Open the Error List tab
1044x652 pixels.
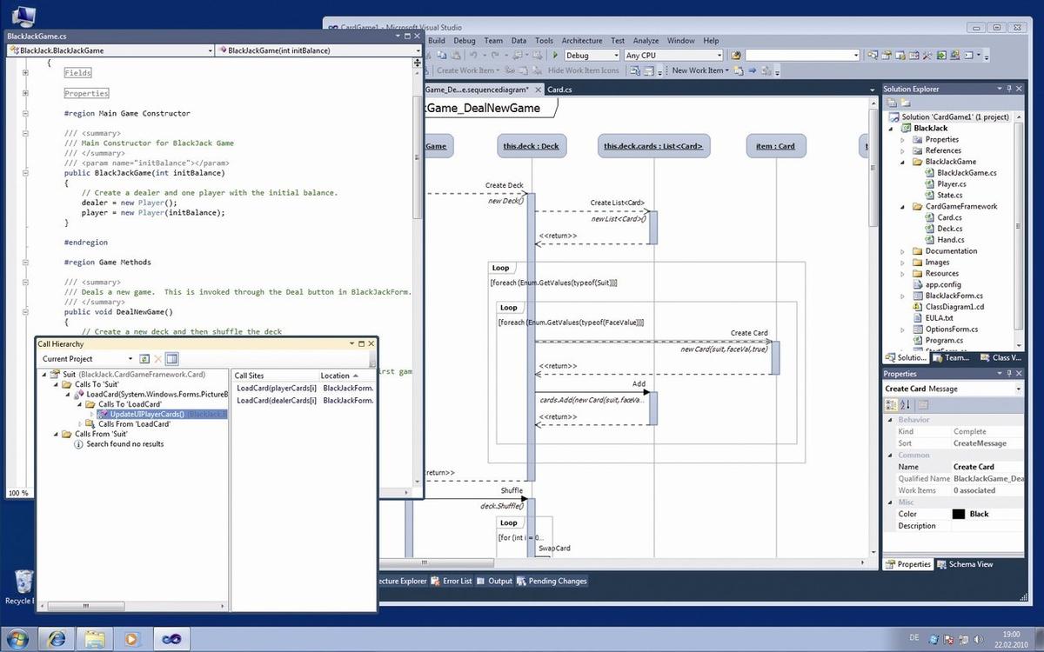coord(452,581)
